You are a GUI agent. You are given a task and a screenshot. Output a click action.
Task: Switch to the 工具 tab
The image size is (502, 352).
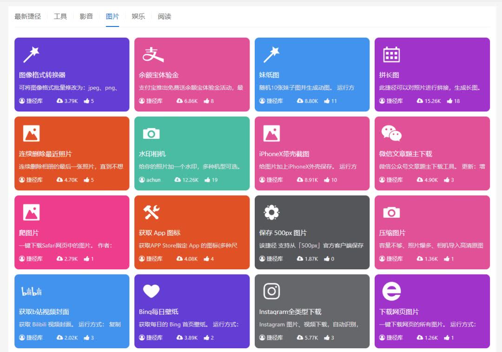coord(60,17)
